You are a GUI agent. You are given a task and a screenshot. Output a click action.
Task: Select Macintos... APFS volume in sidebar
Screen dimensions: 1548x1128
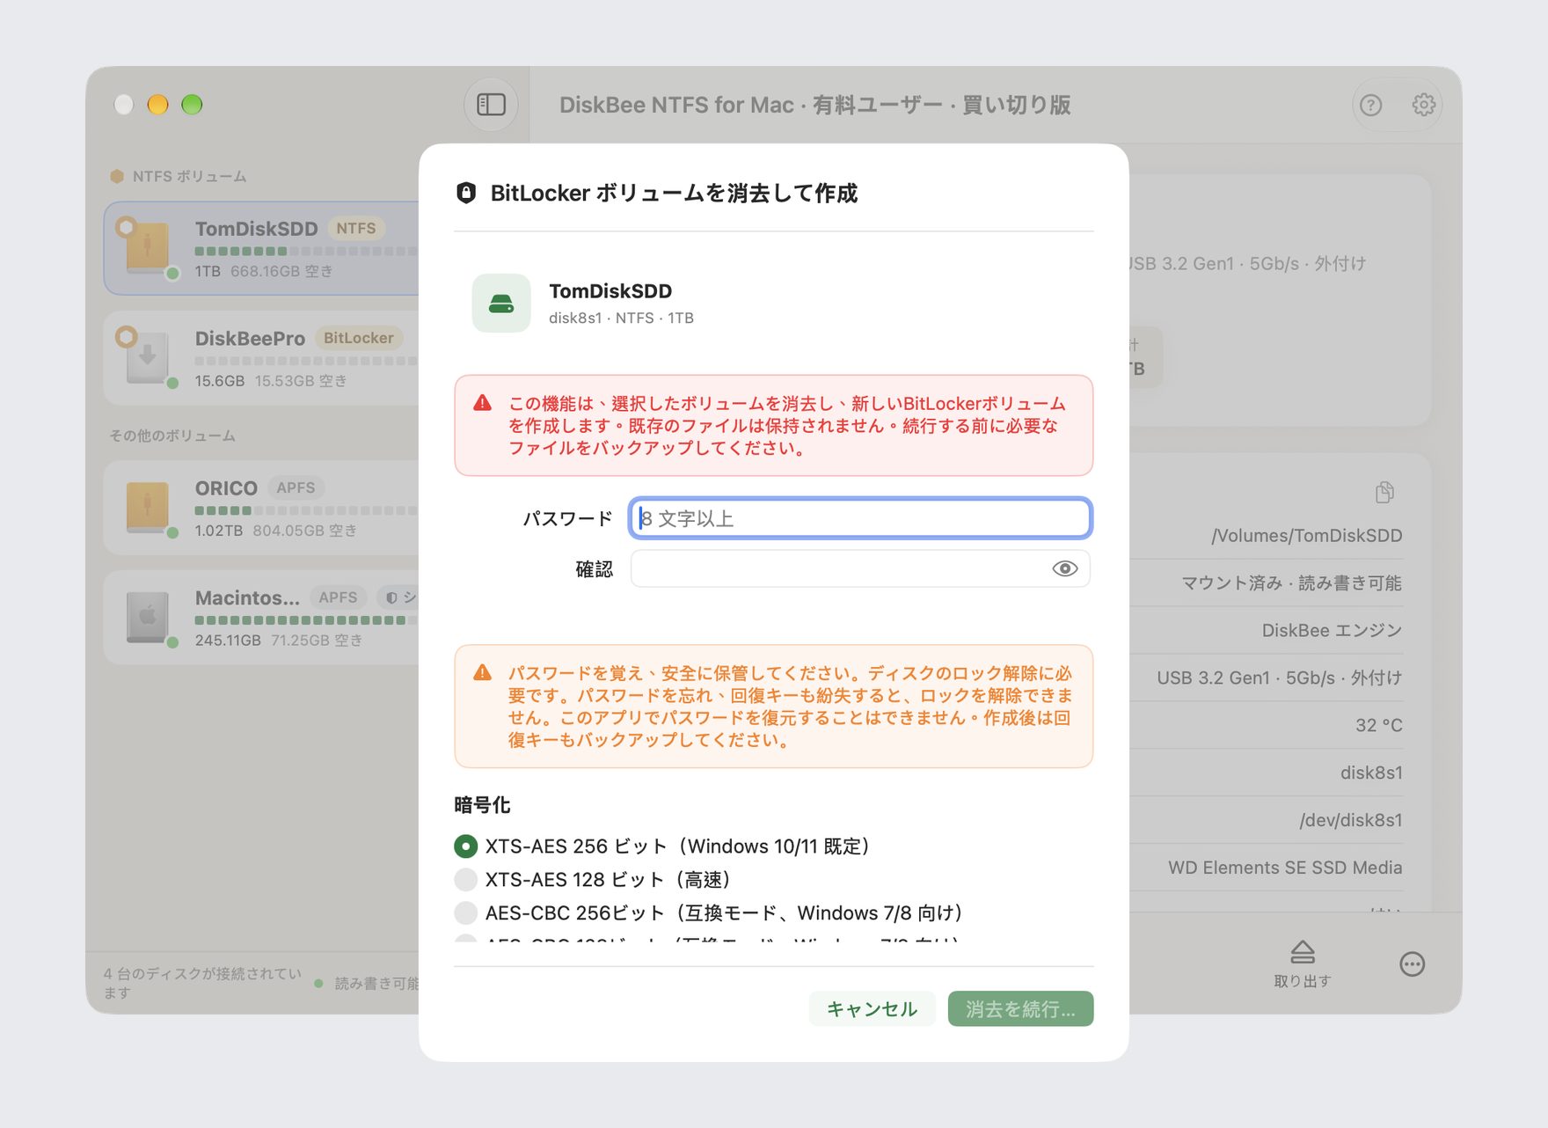pyautogui.click(x=262, y=618)
